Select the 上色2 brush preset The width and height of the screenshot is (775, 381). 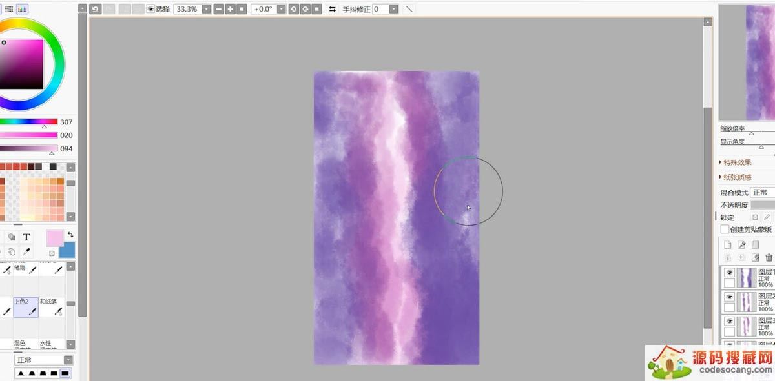[x=26, y=307]
